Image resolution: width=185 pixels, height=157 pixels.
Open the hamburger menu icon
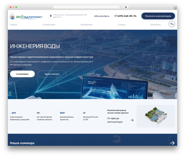point(172,24)
